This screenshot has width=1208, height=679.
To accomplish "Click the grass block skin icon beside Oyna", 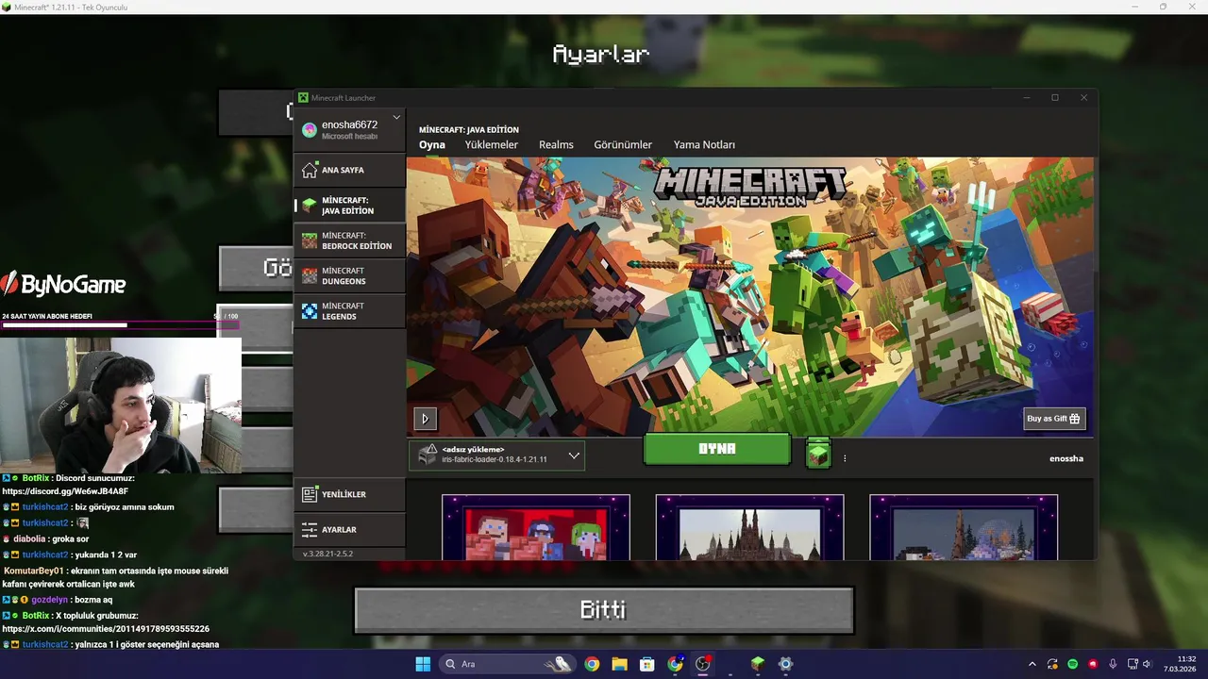I will pyautogui.click(x=818, y=454).
